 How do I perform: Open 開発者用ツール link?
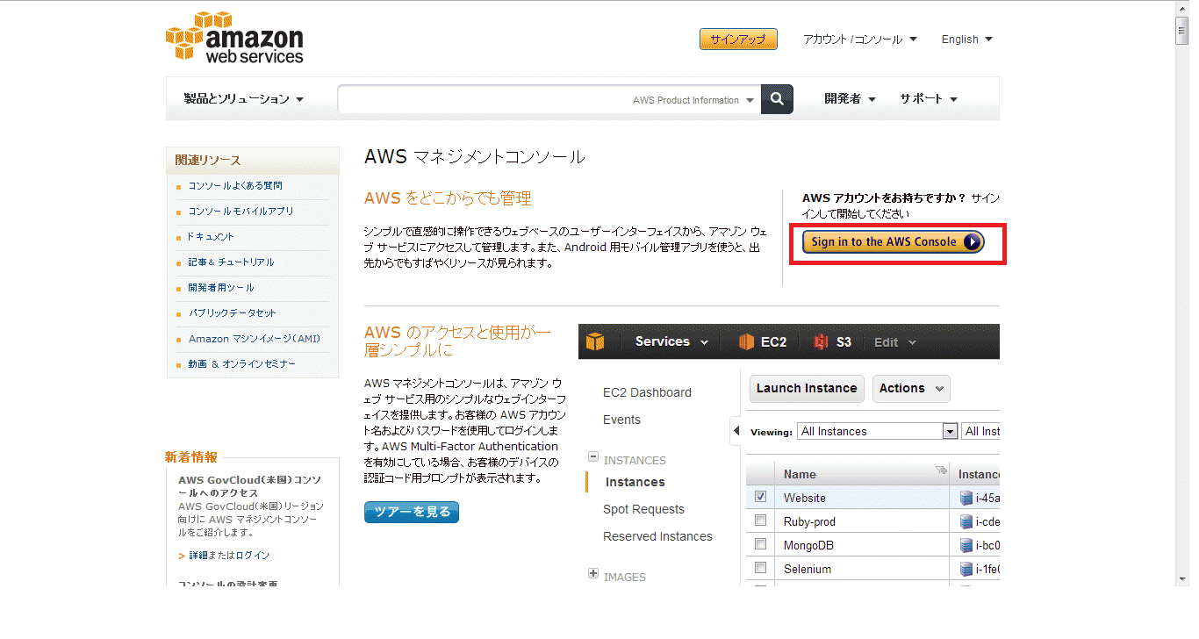[221, 288]
